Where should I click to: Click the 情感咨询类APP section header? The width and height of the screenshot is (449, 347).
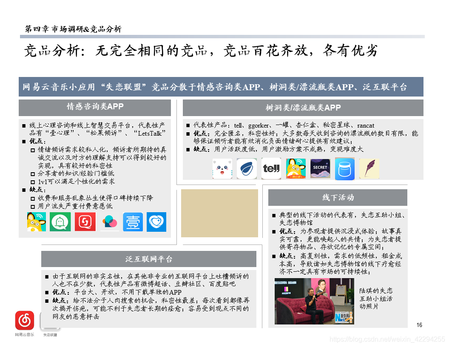[x=95, y=108]
